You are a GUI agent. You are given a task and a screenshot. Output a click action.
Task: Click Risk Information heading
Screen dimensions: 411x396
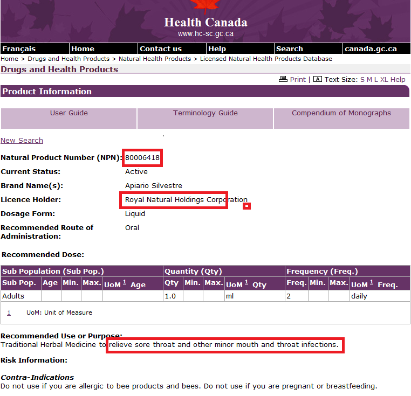pyautogui.click(x=34, y=360)
